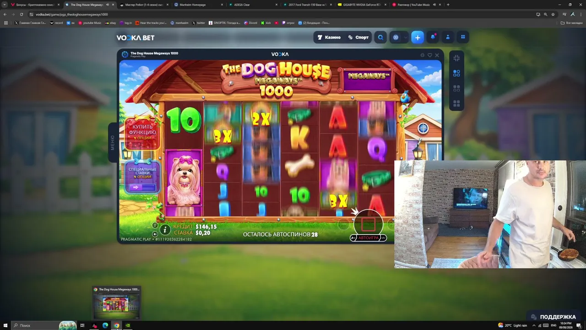Open the Все закладки folder
The height and width of the screenshot is (330, 586).
click(x=572, y=22)
